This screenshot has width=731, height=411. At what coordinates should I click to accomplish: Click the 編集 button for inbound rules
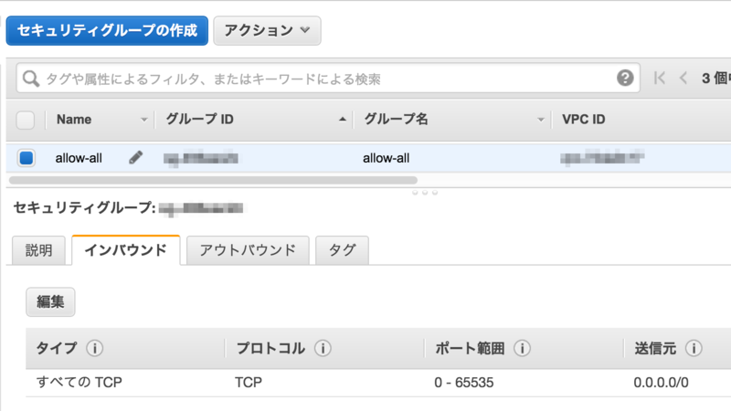[50, 302]
